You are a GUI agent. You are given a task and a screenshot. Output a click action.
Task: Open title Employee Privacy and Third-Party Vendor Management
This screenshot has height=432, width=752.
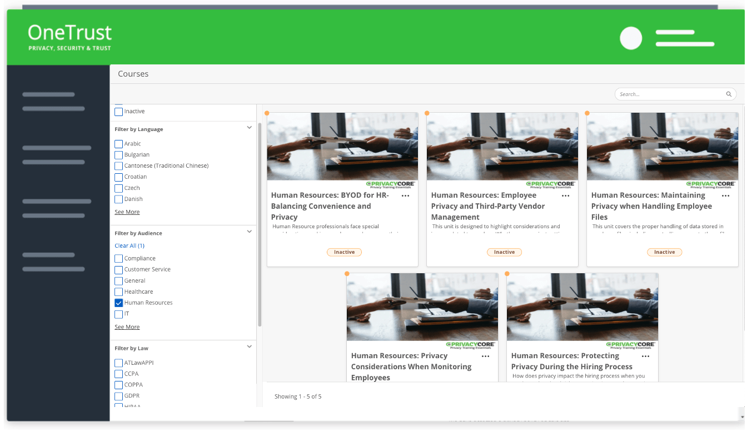point(488,206)
